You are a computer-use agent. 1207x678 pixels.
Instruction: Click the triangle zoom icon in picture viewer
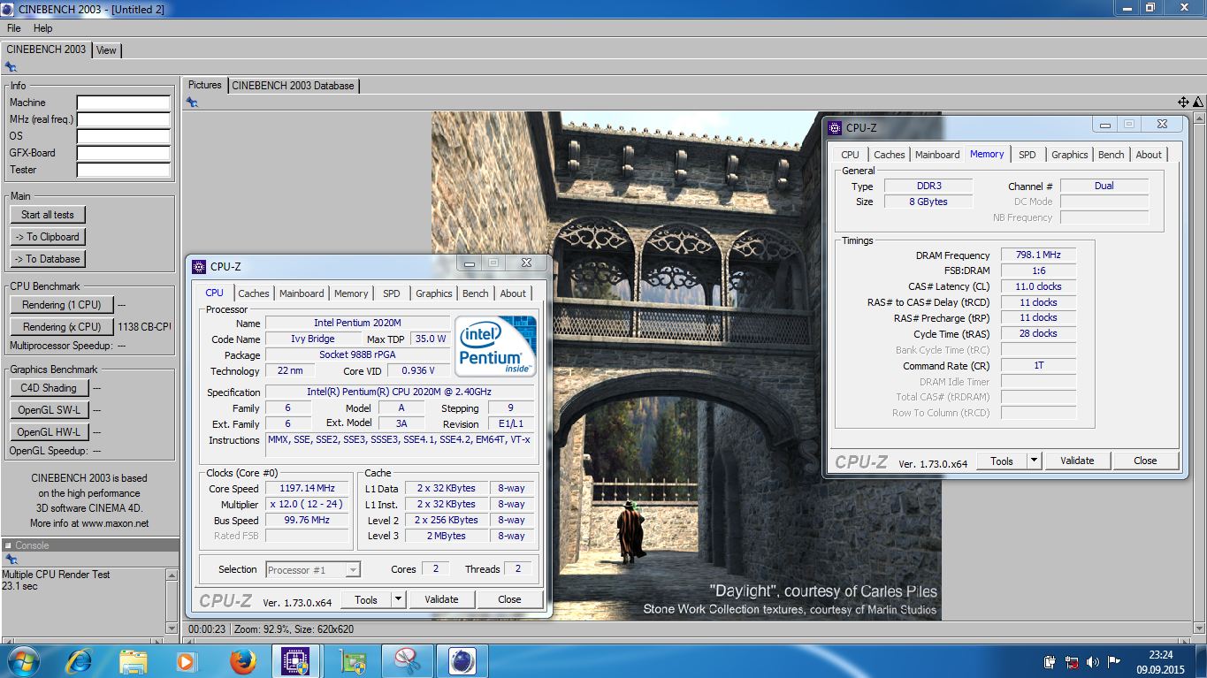pyautogui.click(x=1198, y=103)
